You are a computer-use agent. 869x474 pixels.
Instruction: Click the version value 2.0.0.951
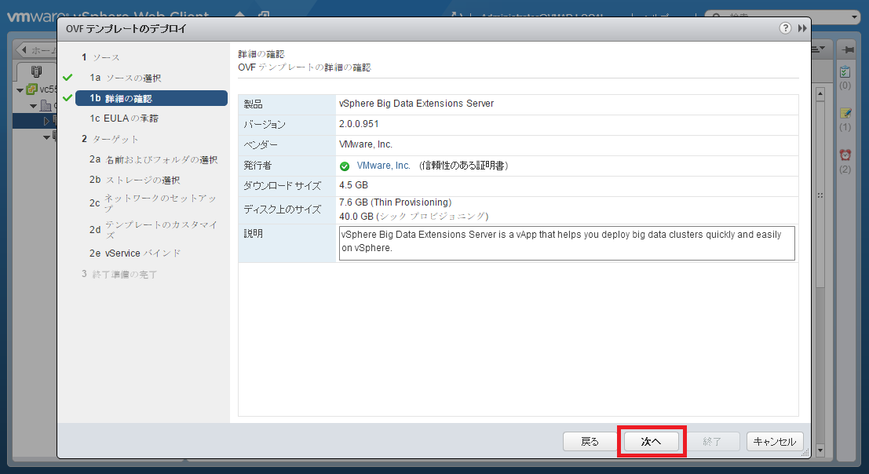(359, 124)
